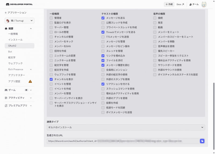Click the back arrow beside アプリケーション
Screen dimensions: 215x154
pos(6,13)
